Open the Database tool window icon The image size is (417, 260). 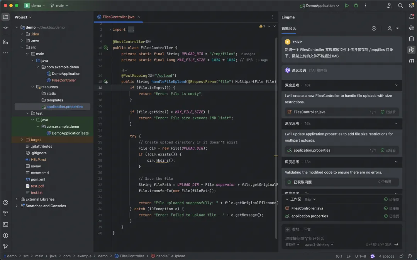click(x=412, y=39)
